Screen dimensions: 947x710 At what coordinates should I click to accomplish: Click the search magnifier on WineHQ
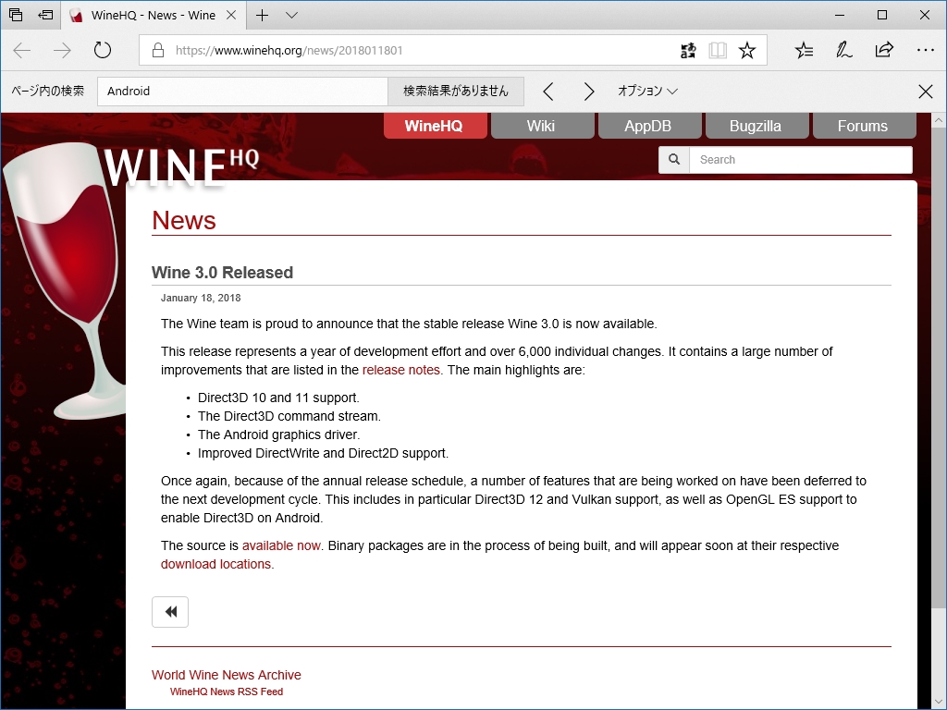coord(673,159)
